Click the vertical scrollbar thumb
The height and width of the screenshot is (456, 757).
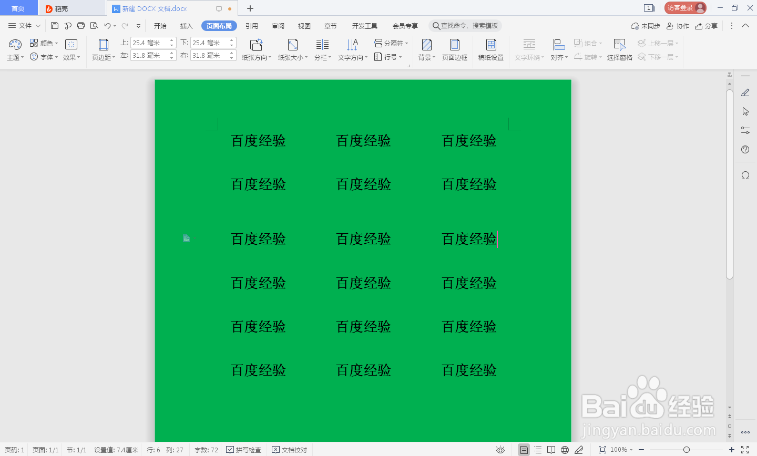tap(730, 184)
